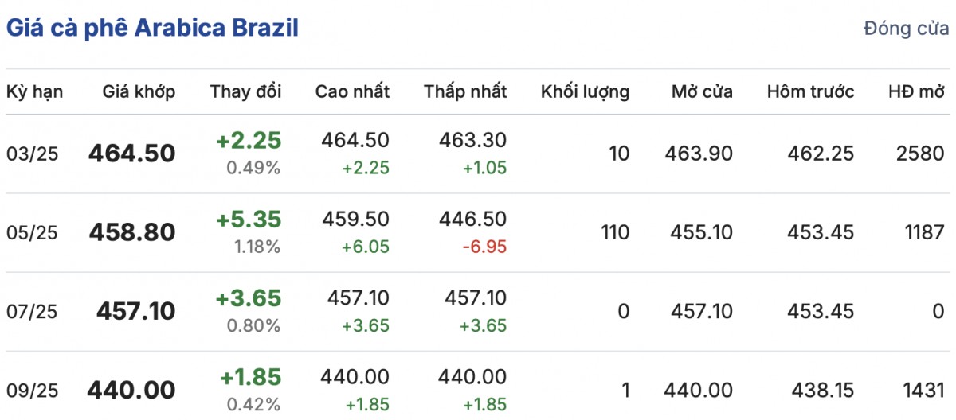The height and width of the screenshot is (420, 956).
Task: Select the open interest value 2580
Action: (919, 154)
